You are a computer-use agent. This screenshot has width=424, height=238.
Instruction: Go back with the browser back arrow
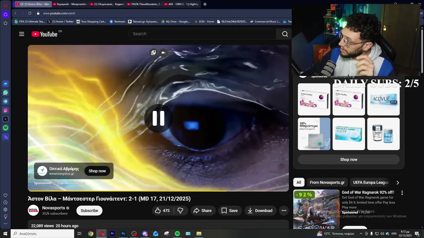coord(15,13)
